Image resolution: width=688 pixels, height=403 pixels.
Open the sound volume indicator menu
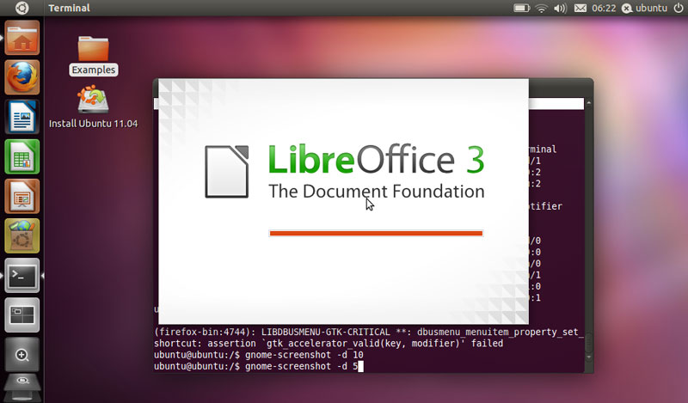pyautogui.click(x=561, y=8)
